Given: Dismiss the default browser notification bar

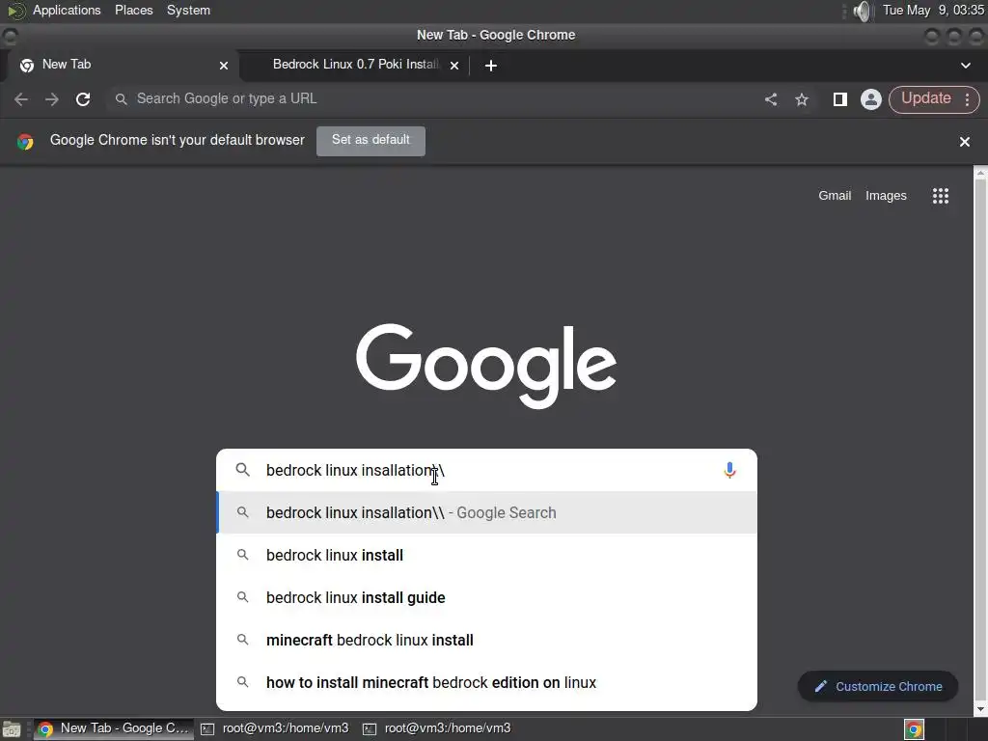Looking at the screenshot, I should 964,142.
